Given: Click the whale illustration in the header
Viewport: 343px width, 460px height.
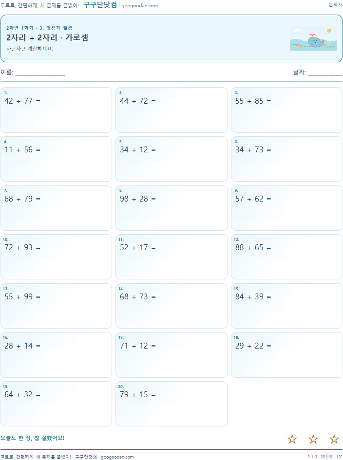Looking at the screenshot, I should 313,39.
